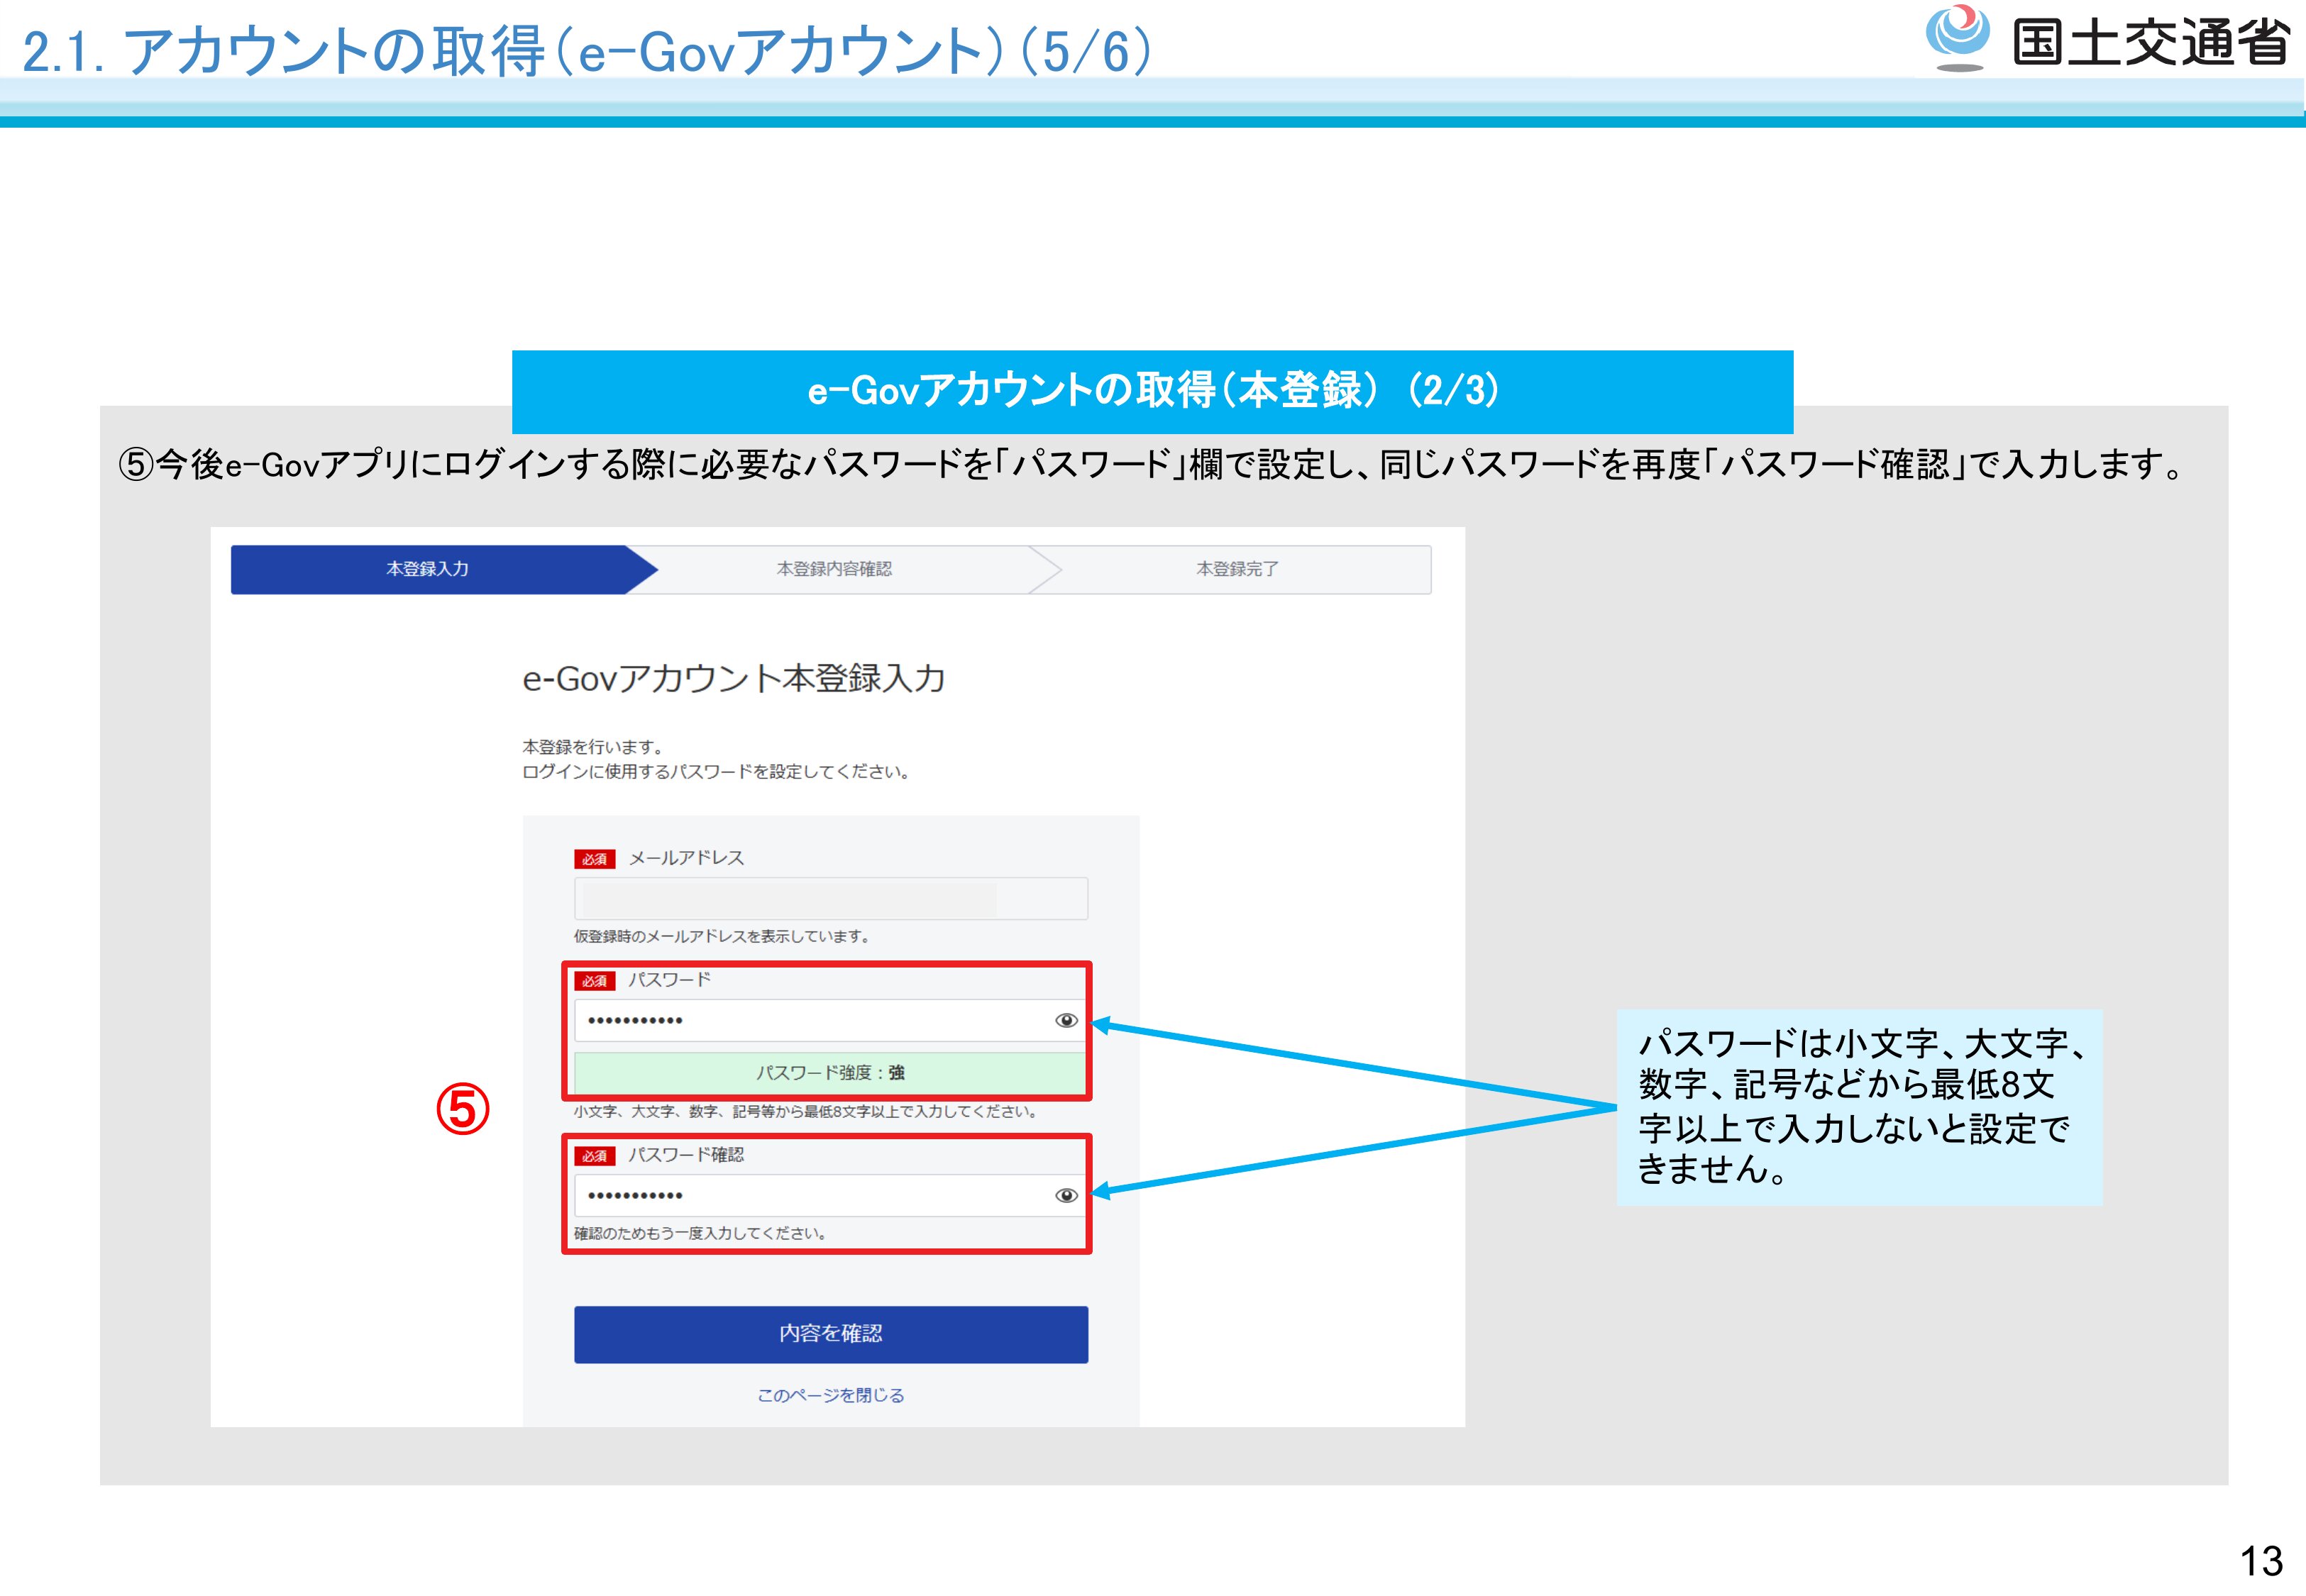Click the パスワード強度 strength indicator bar

[x=830, y=1072]
